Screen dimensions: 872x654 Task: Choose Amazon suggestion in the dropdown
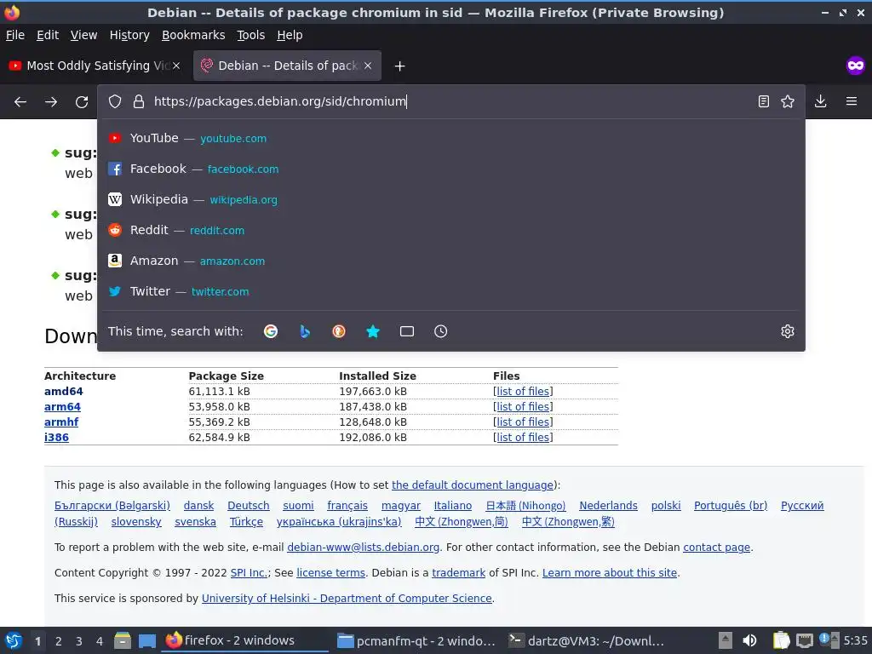click(x=451, y=261)
